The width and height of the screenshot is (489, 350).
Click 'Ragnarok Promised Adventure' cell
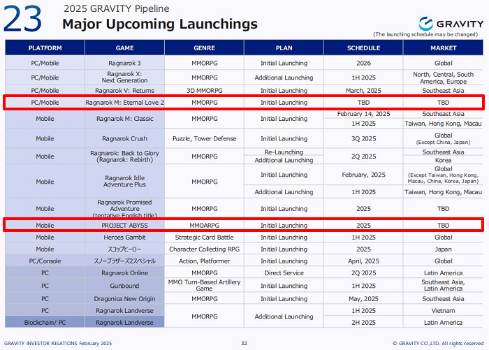tap(125, 208)
